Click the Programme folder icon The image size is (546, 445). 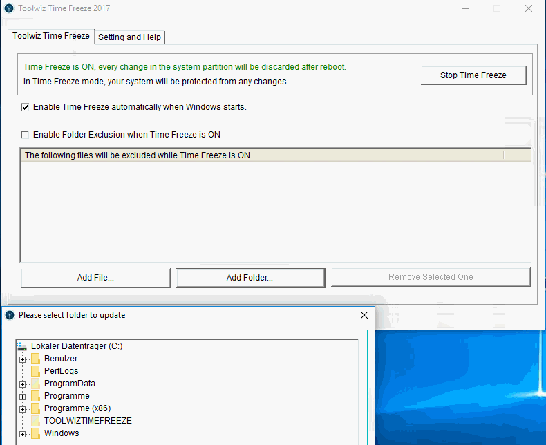[x=35, y=396]
